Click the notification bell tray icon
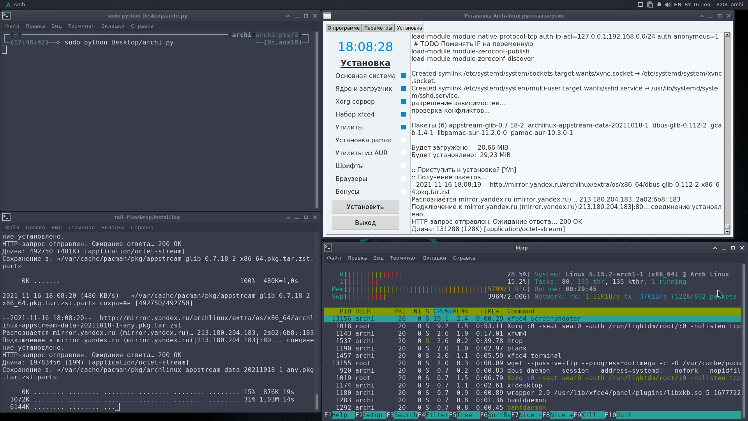This screenshot has width=748, height=421. (659, 5)
